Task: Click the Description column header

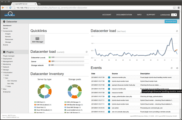Action: click(145, 74)
